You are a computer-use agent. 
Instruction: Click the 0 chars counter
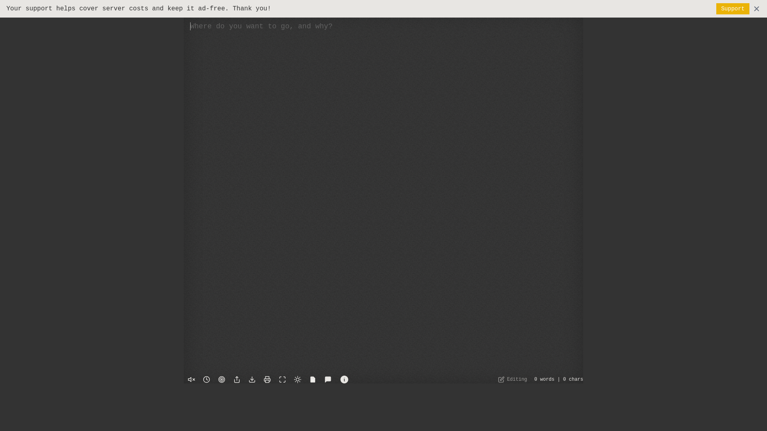point(573,380)
